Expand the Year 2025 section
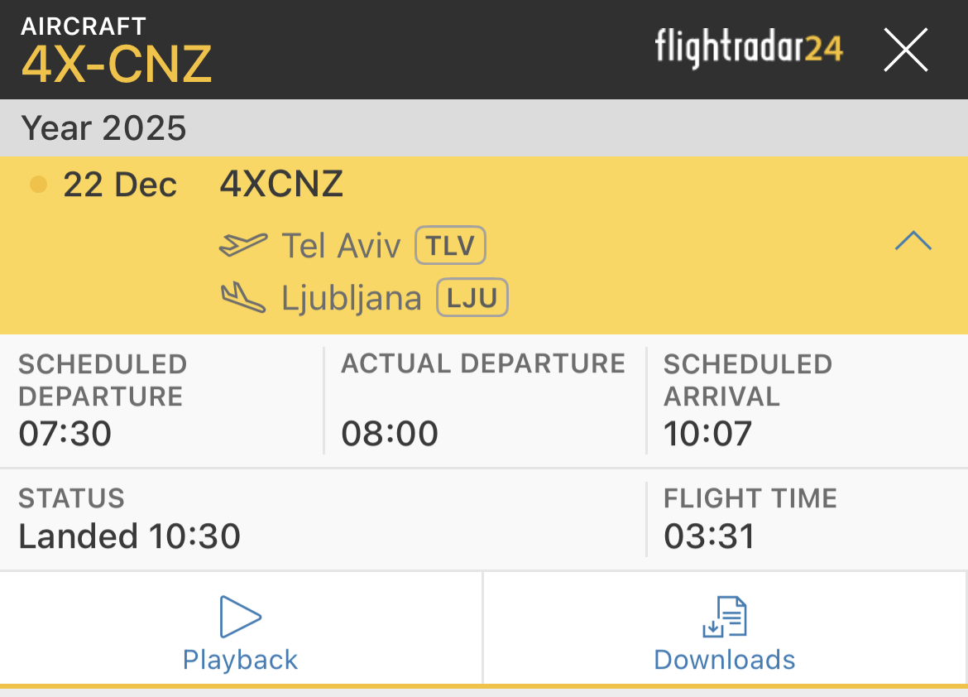968x697 pixels. point(102,128)
